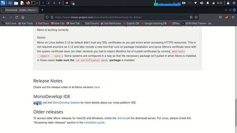Click the Release Notes heading
The height and width of the screenshot is (133, 237).
(48, 81)
